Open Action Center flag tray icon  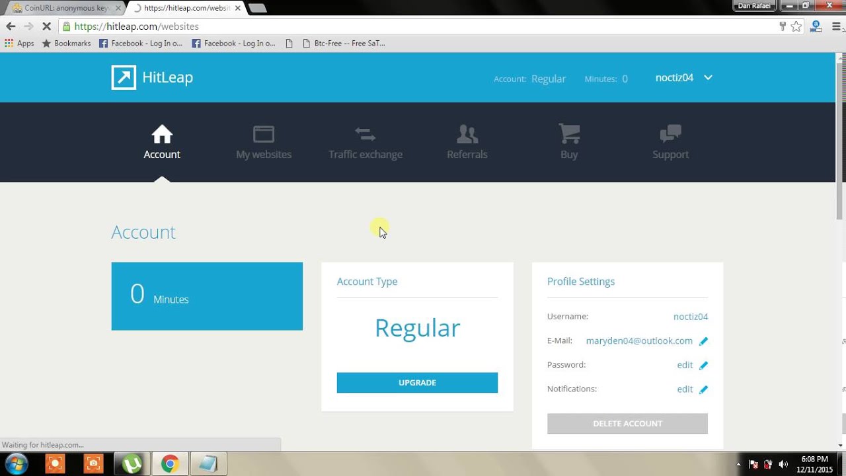click(753, 464)
